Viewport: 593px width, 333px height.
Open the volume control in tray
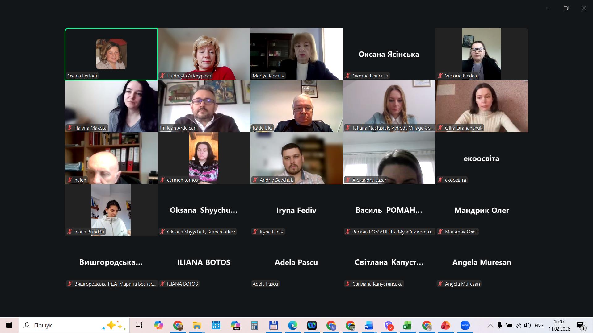coord(527,325)
